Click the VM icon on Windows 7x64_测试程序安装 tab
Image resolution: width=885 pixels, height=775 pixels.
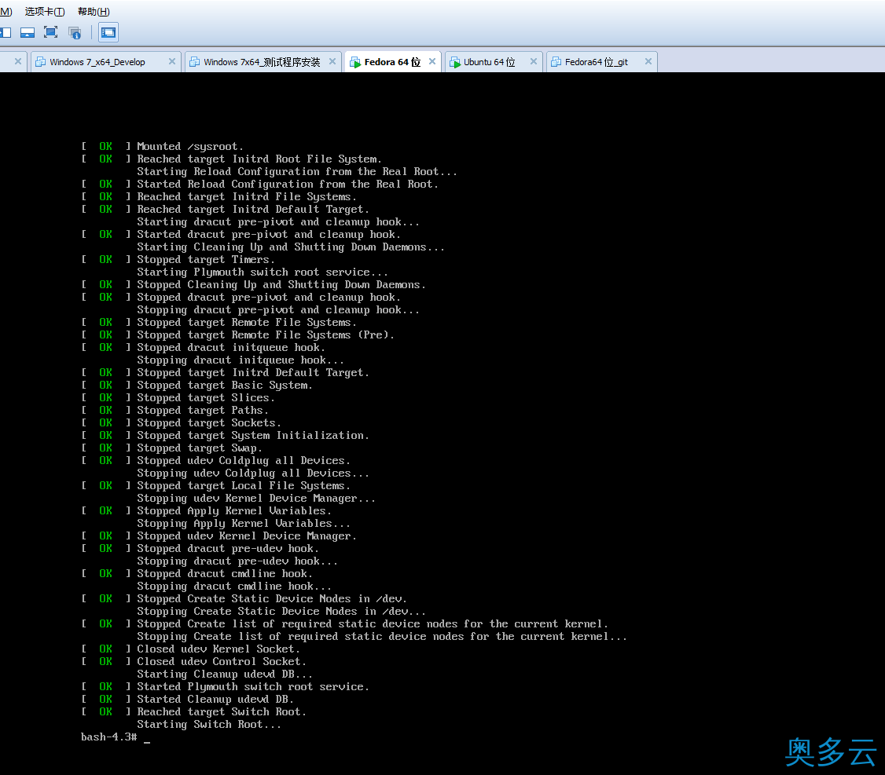[x=195, y=62]
